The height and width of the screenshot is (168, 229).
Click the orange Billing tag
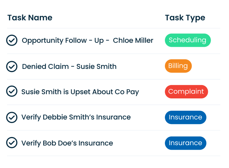pos(178,66)
